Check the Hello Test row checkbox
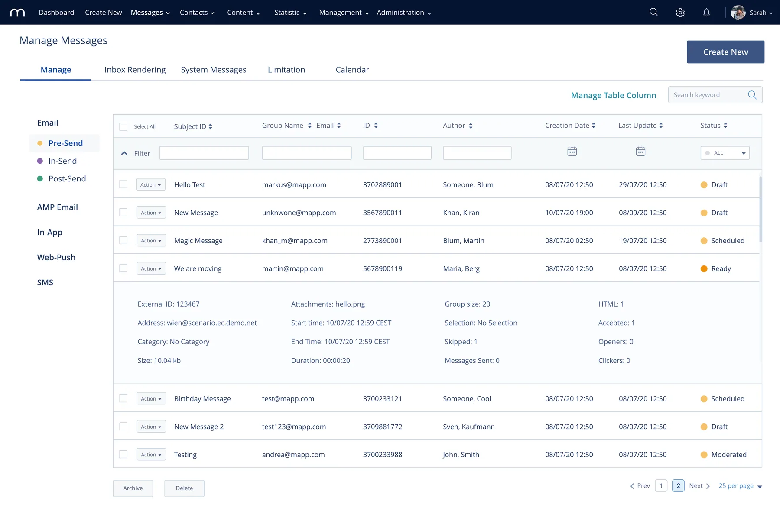The image size is (780, 517). (x=123, y=184)
